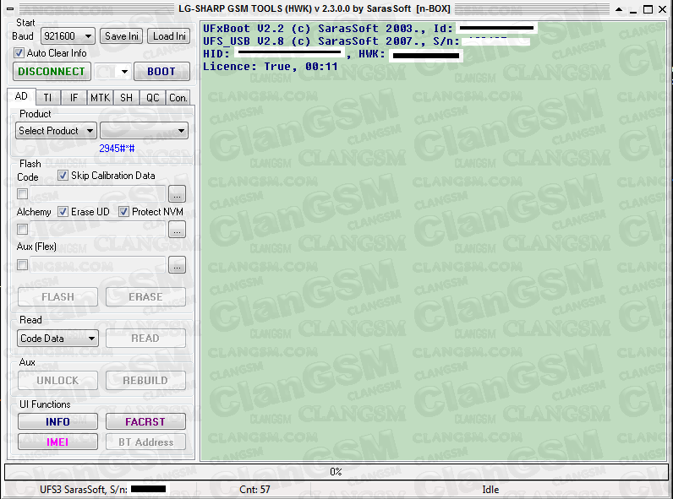The width and height of the screenshot is (673, 499).
Task: Click the Cnt: 57 status bar entry
Action: tap(255, 490)
